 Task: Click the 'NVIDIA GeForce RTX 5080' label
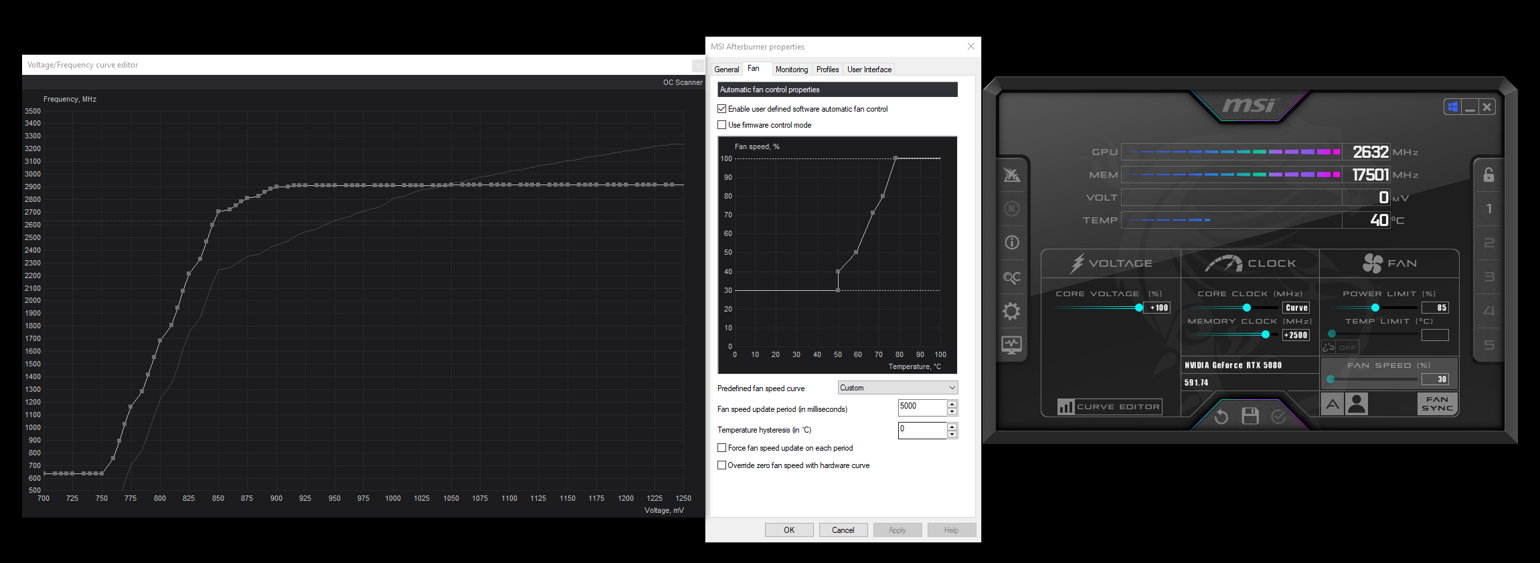(x=1233, y=365)
